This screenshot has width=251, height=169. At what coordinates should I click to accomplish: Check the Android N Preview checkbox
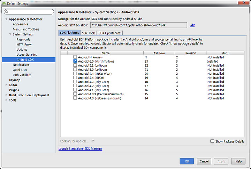(75, 57)
